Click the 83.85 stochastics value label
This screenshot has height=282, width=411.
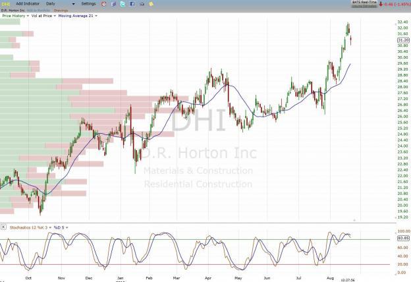pos(403,239)
